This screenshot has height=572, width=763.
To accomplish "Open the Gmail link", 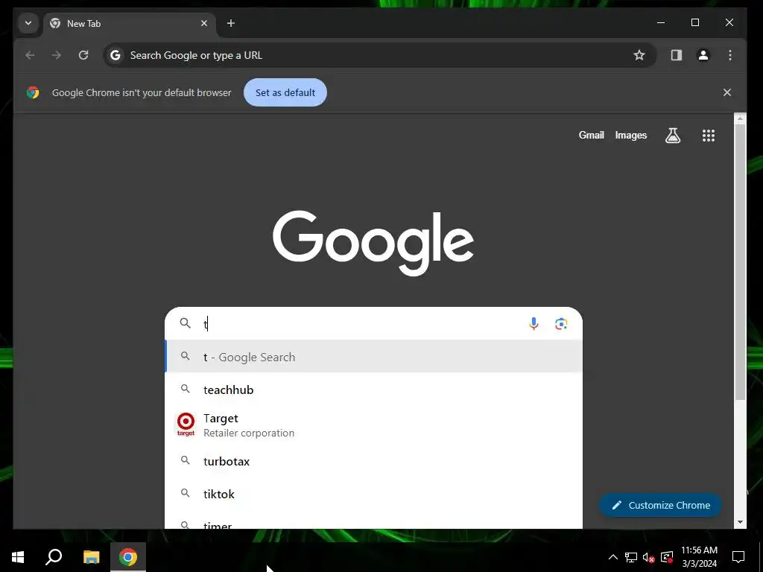I will pos(591,136).
